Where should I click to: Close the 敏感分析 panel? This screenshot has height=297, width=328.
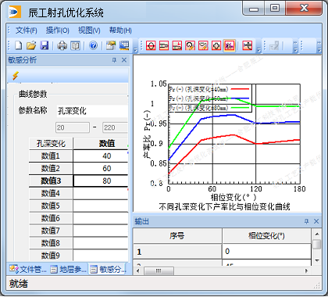tap(124, 60)
